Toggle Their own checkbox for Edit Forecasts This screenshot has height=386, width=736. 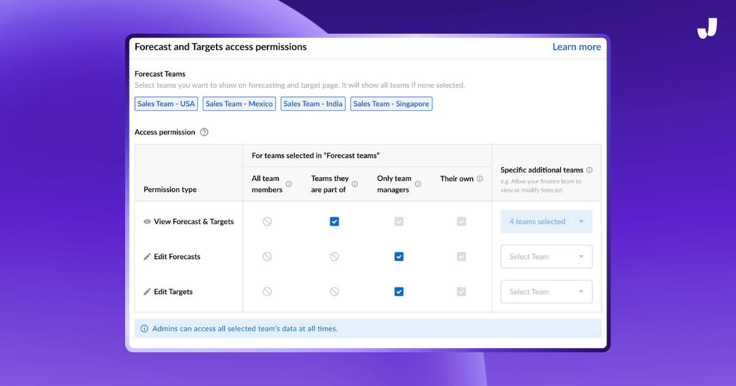[461, 257]
